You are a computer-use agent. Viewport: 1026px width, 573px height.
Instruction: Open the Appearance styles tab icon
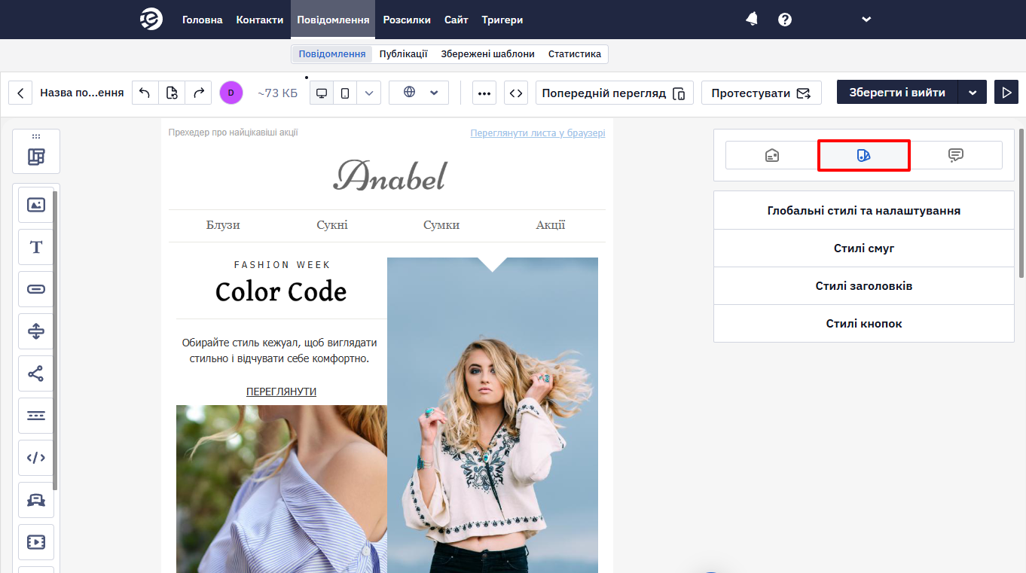864,155
